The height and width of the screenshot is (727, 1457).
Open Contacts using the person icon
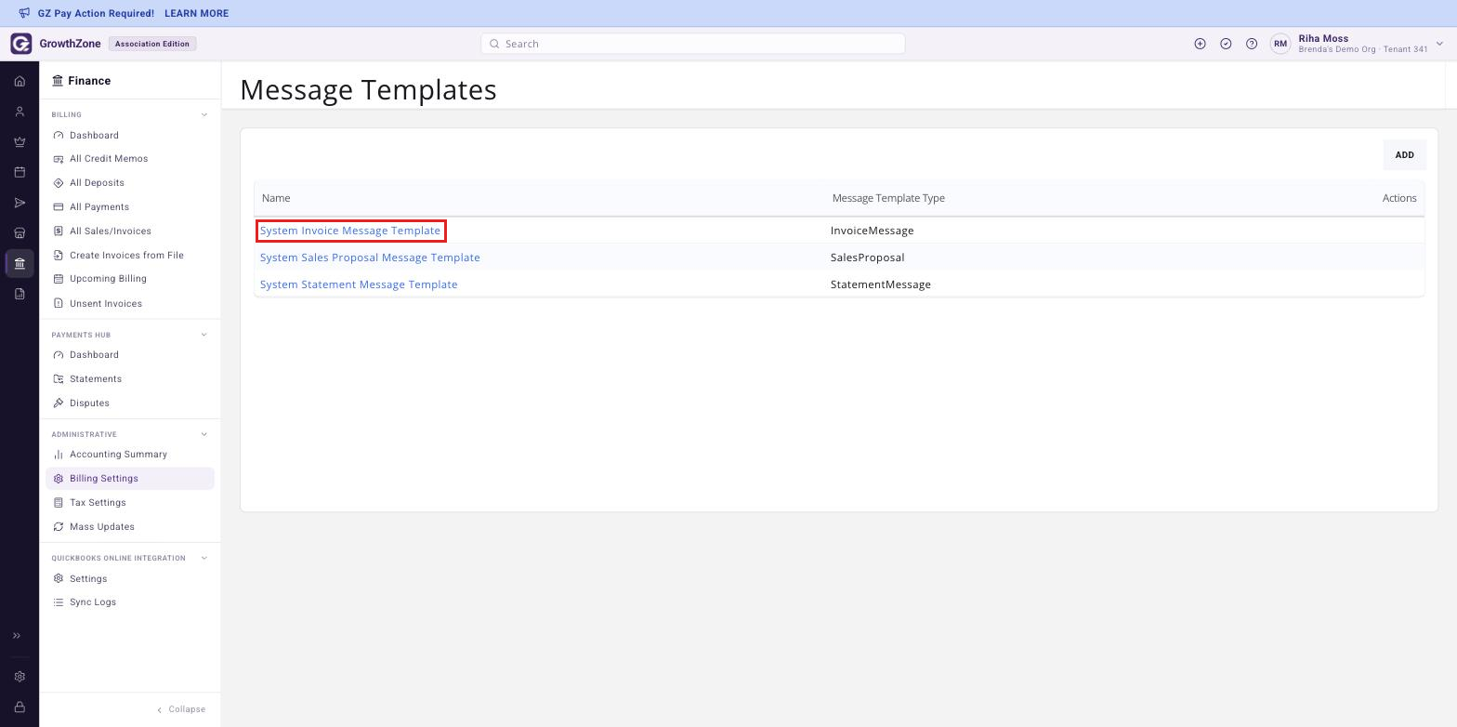click(x=20, y=112)
